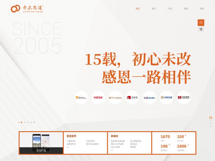Click the 15载，初心未改 headline
Viewport: 215px width, 161px height.
138,59
